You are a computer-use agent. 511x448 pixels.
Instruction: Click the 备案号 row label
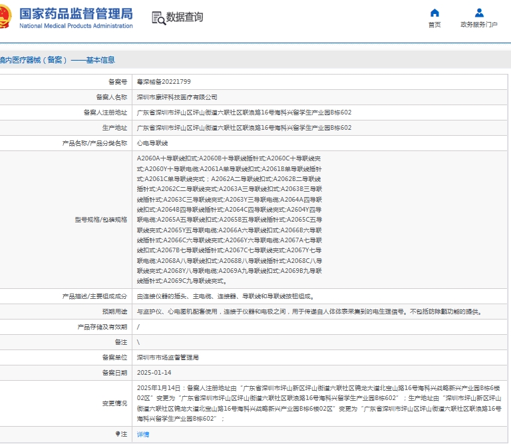[118, 82]
